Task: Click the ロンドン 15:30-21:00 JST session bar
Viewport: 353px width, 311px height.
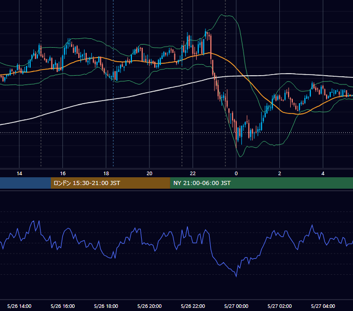Action: tap(110, 183)
